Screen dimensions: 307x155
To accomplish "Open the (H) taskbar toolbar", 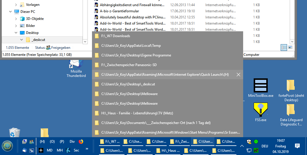I will [x=42, y=142].
